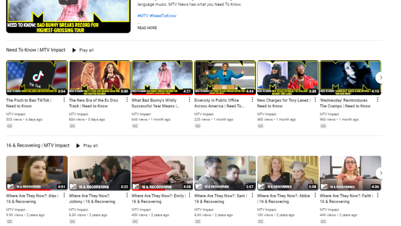401x226 pixels.
Task: Click title Where Are They Now?: Sam
Action: pos(221,198)
